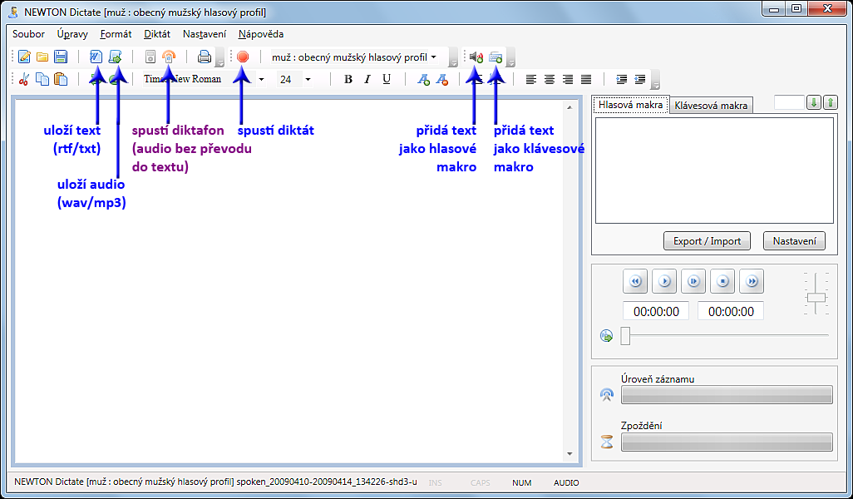
Task: Increase the paragraph indent
Action: click(x=621, y=80)
